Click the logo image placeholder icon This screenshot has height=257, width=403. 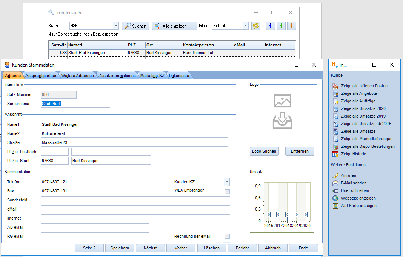[x=282, y=101]
